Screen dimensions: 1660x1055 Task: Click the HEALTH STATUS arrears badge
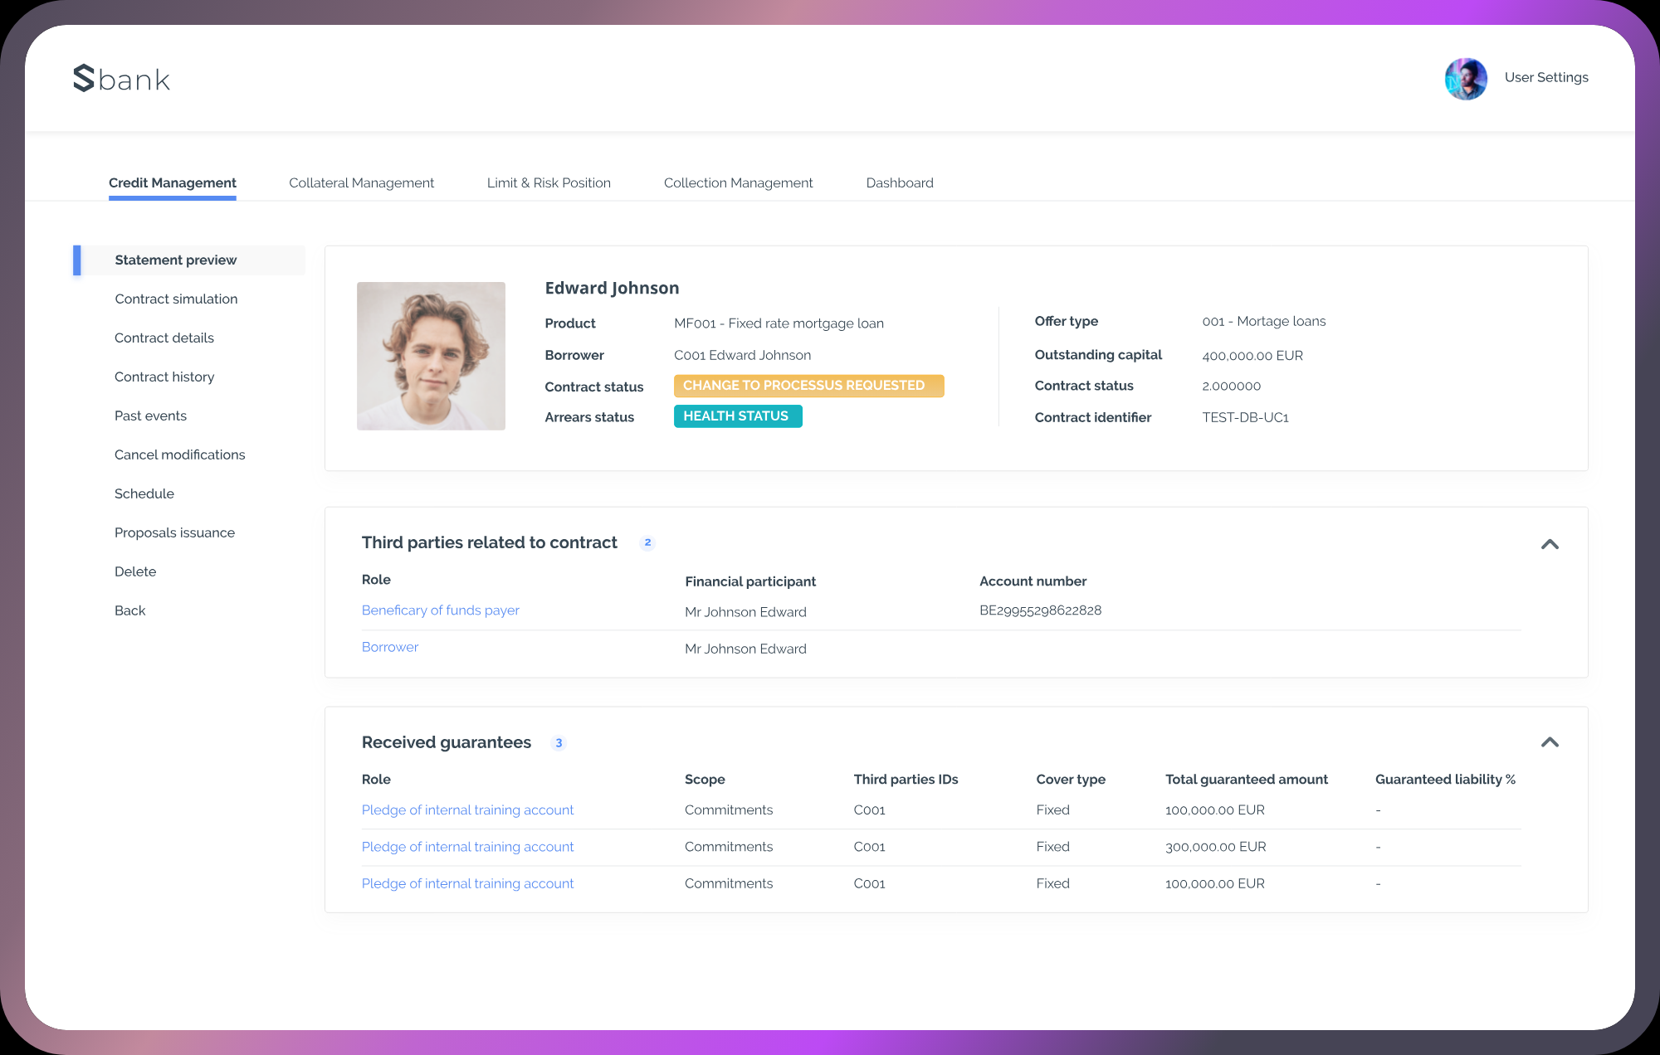(737, 416)
